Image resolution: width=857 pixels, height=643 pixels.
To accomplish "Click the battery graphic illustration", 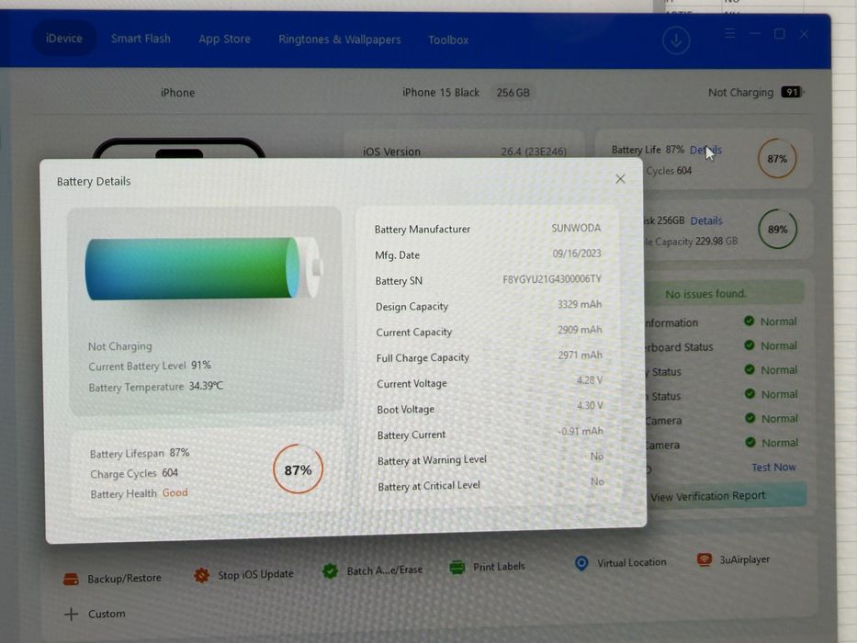I will (203, 268).
